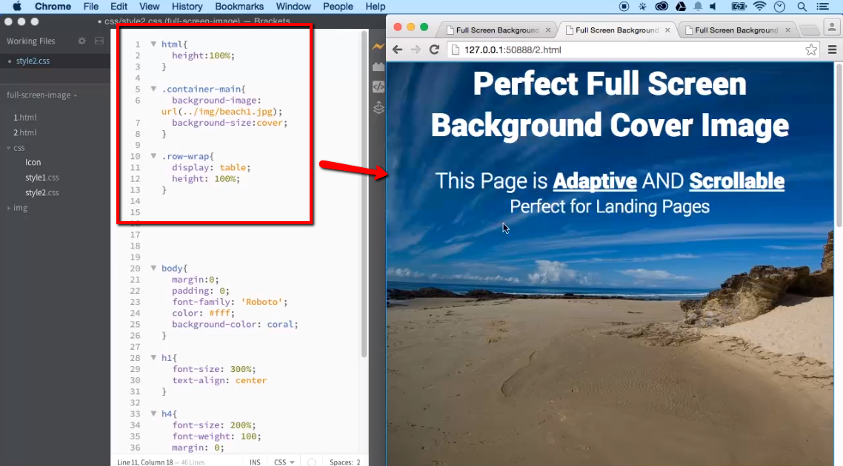Viewport: 843px width, 466px height.
Task: Open the Apple menu
Action: [x=16, y=7]
